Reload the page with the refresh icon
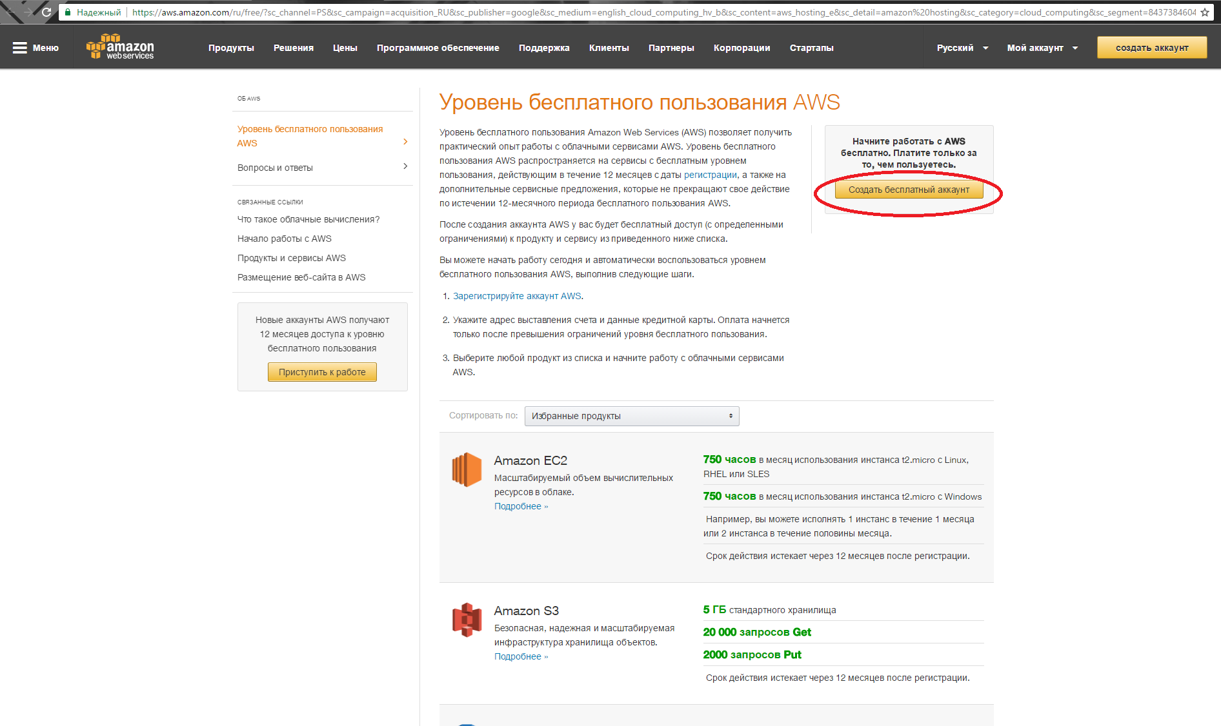The width and height of the screenshot is (1221, 726). pos(46,12)
